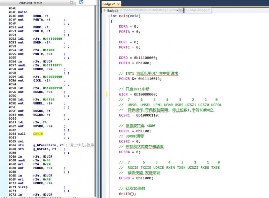
Task: Select the Functions window panel title
Action: tap(31, 3)
